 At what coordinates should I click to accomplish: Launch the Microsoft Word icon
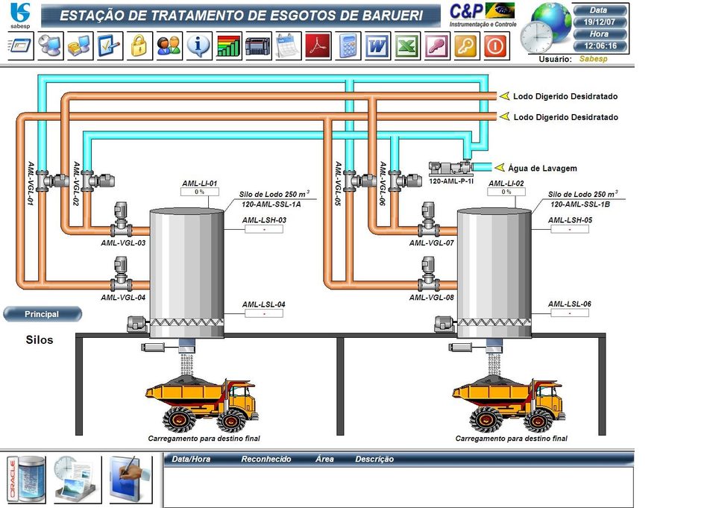[377, 46]
